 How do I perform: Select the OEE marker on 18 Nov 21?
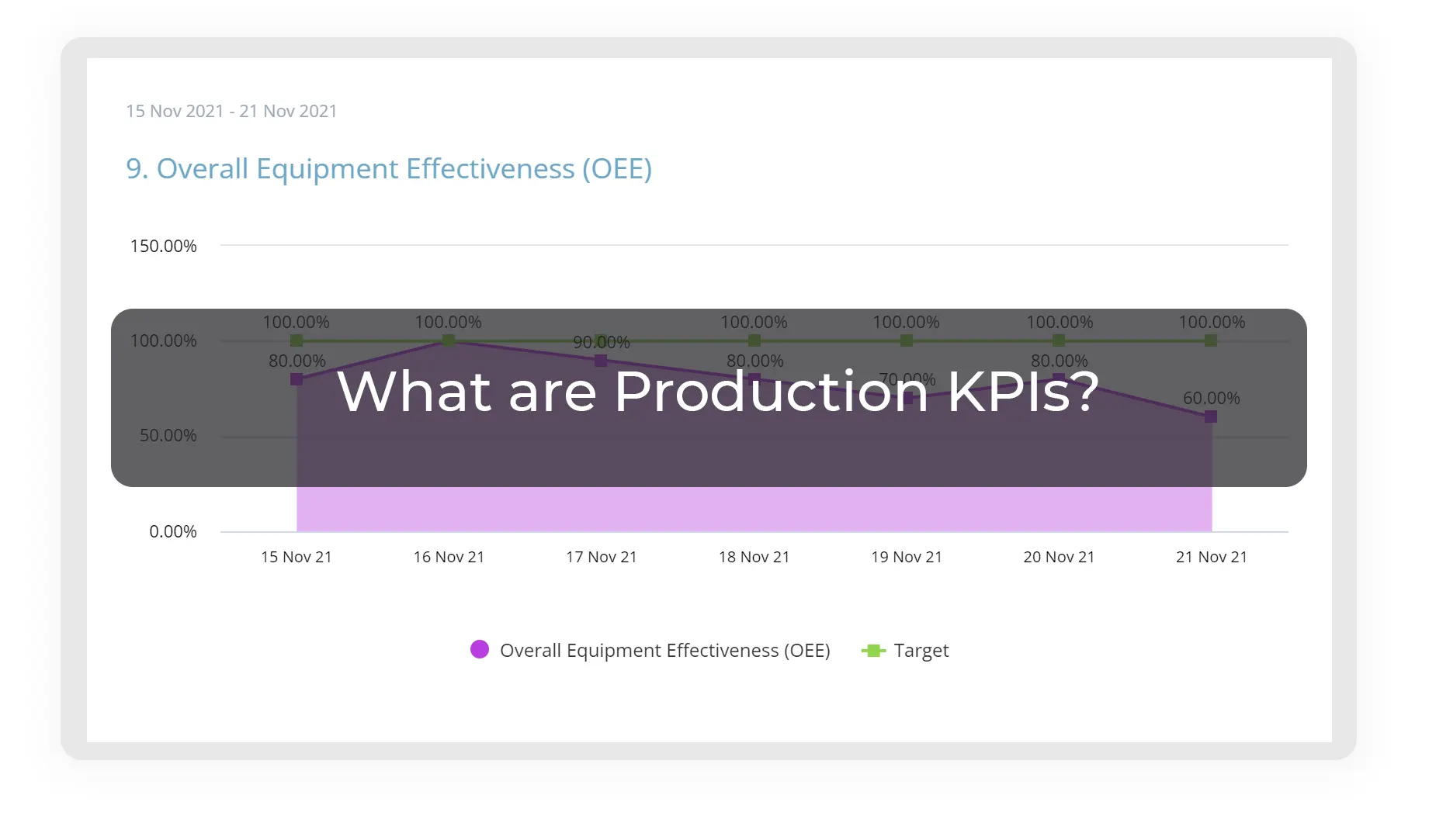[754, 379]
